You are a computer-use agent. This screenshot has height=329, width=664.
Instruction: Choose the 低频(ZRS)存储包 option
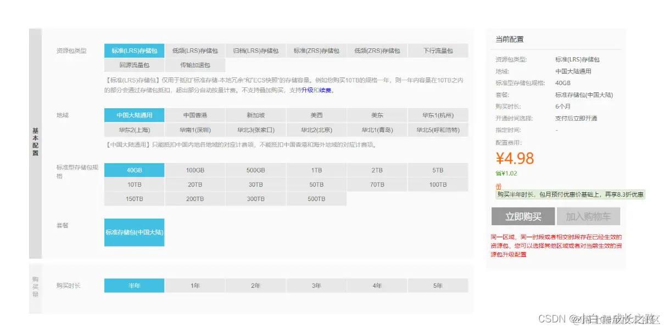377,51
